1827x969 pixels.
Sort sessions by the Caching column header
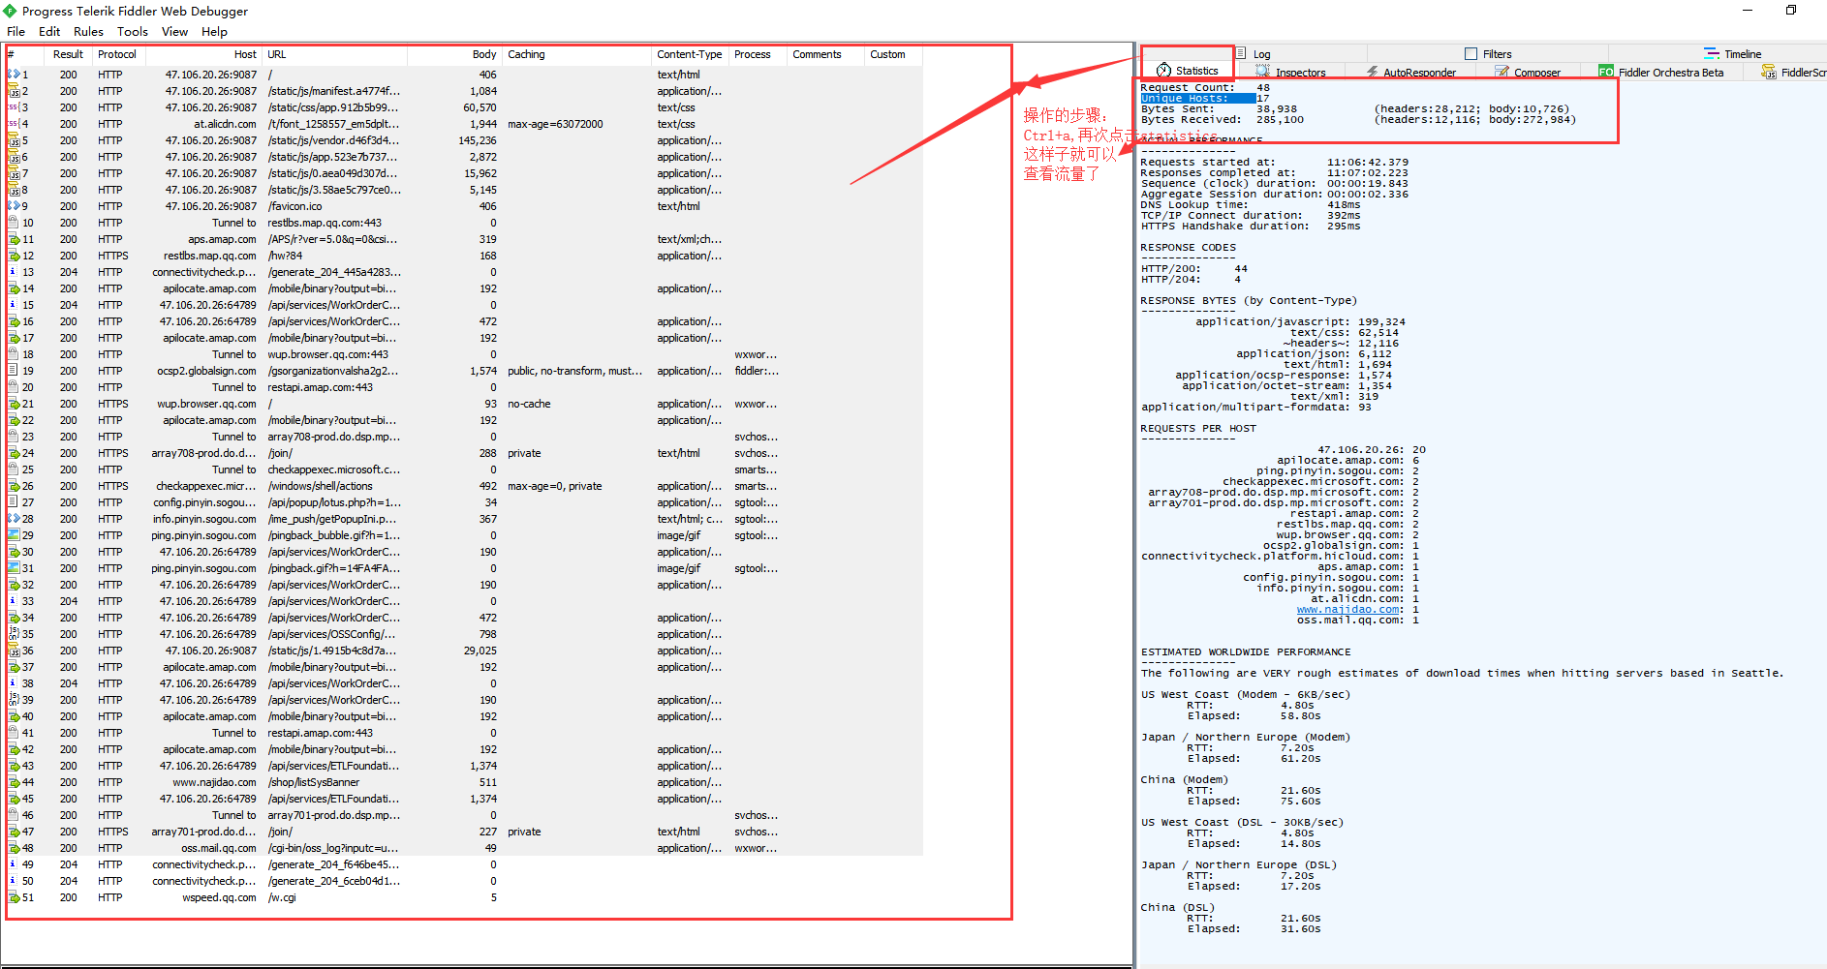pyautogui.click(x=576, y=54)
